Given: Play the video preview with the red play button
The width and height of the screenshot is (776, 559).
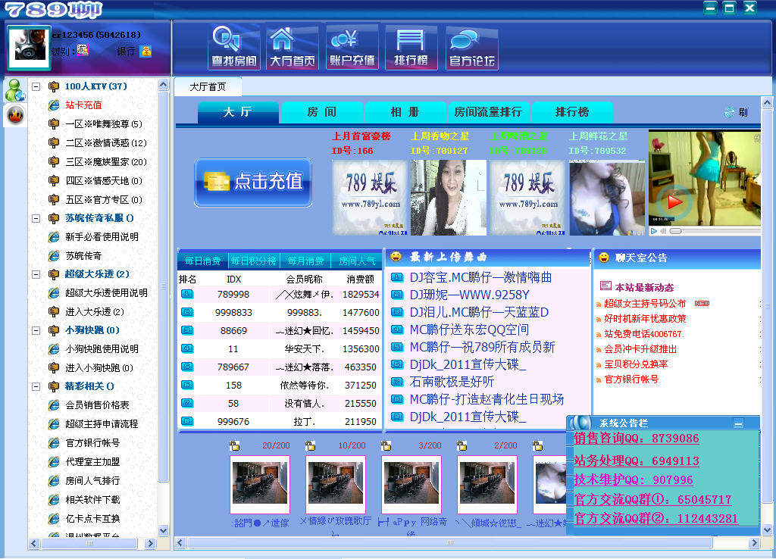Looking at the screenshot, I should coord(675,201).
